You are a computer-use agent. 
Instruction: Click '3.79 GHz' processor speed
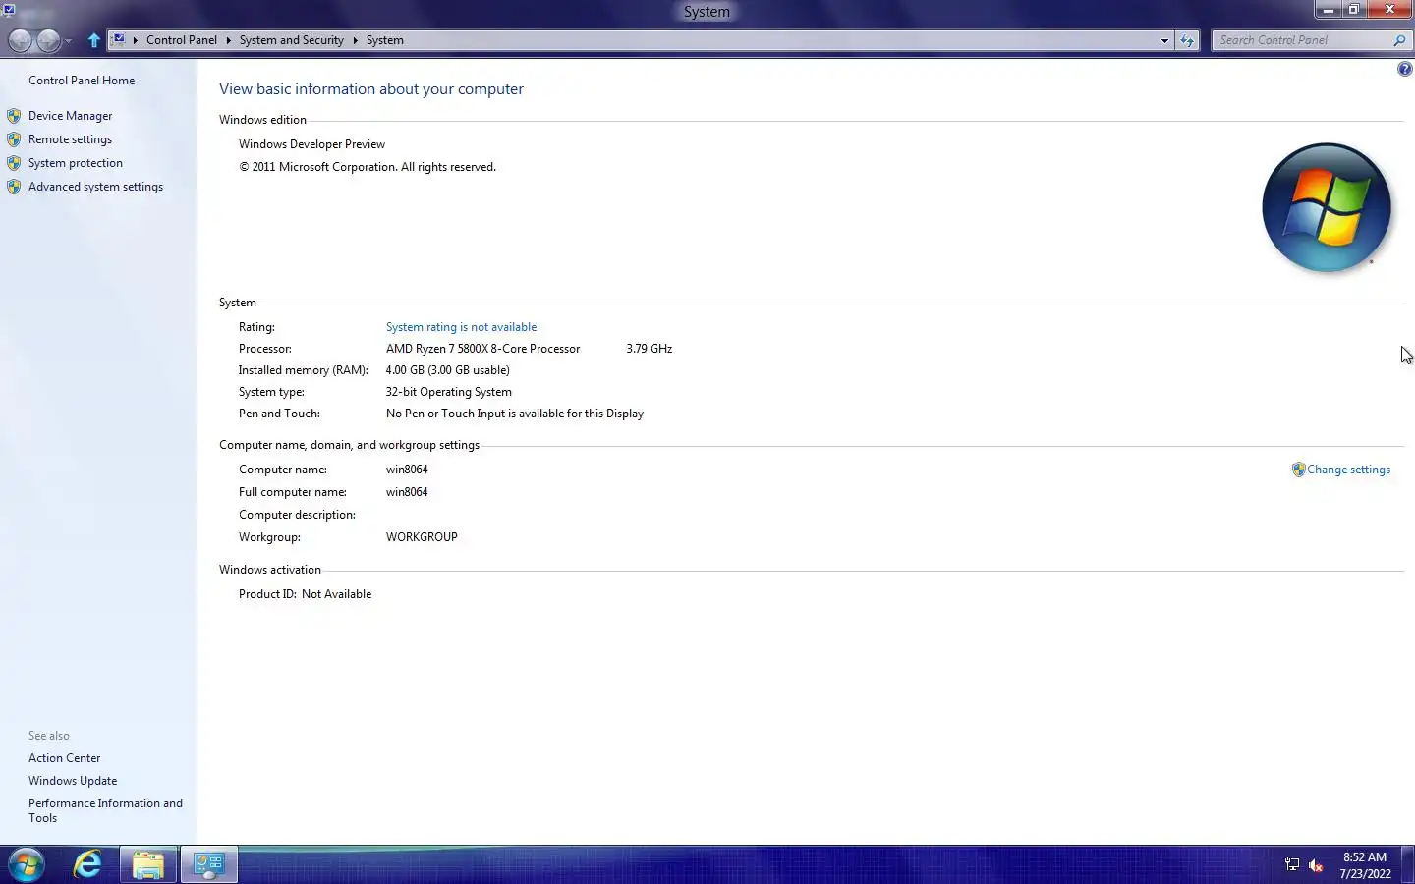pyautogui.click(x=649, y=349)
